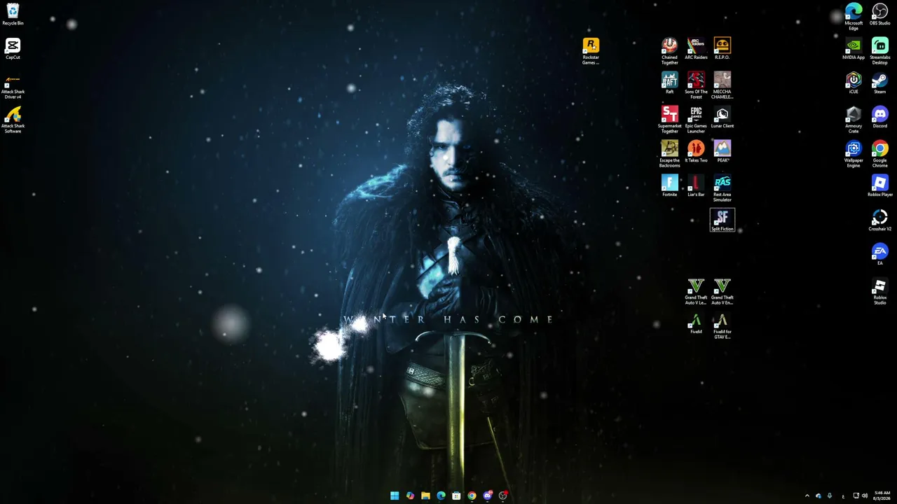Select the OBS Studio desktop shortcut

[880, 14]
